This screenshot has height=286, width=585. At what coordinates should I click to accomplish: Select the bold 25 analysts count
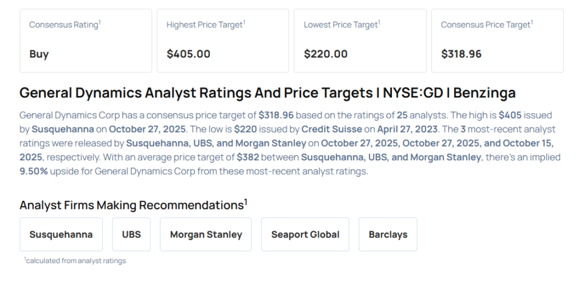[x=402, y=115]
